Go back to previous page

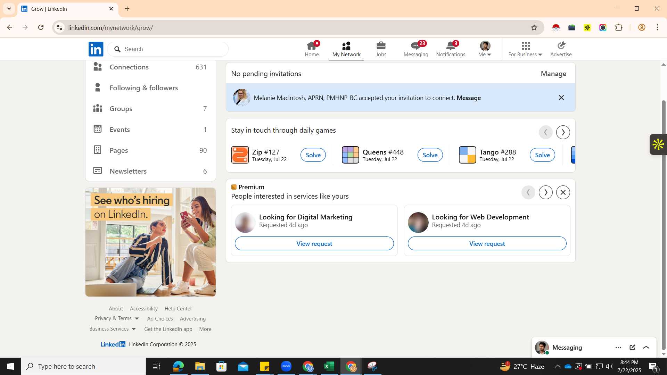tap(9, 27)
